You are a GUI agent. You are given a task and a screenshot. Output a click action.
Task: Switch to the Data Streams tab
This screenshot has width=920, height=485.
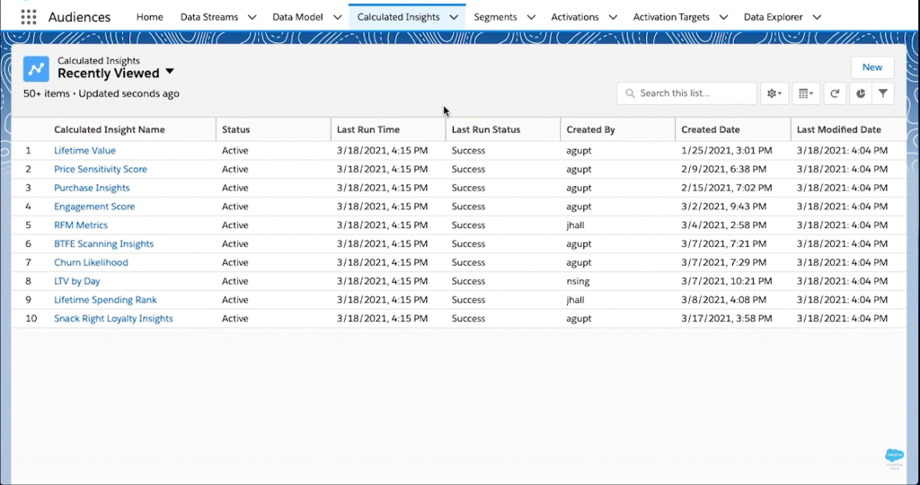[209, 17]
